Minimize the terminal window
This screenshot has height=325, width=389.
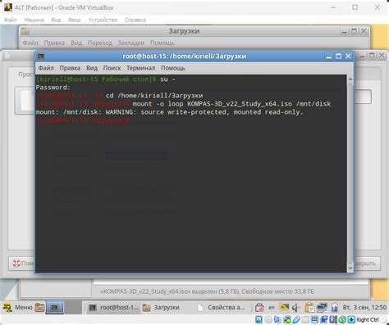coord(329,56)
